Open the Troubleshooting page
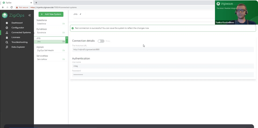The width and height of the screenshot is (258, 128). pos(19,42)
